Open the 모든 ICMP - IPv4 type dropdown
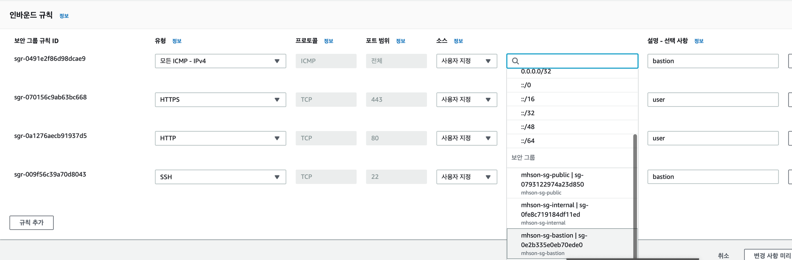 220,61
